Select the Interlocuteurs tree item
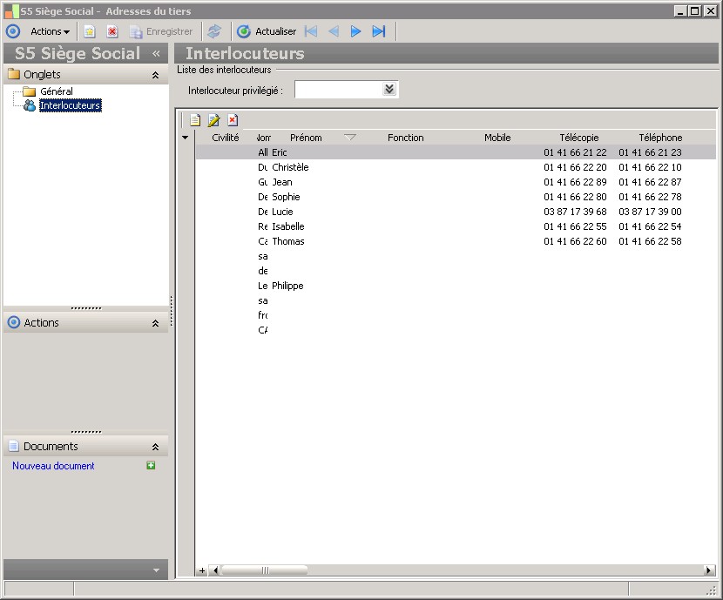Viewport: 723px width, 600px height. tap(70, 105)
